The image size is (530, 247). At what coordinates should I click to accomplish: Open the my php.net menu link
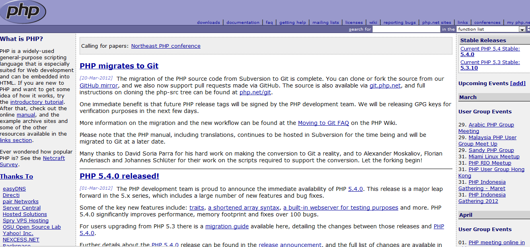[x=518, y=22]
